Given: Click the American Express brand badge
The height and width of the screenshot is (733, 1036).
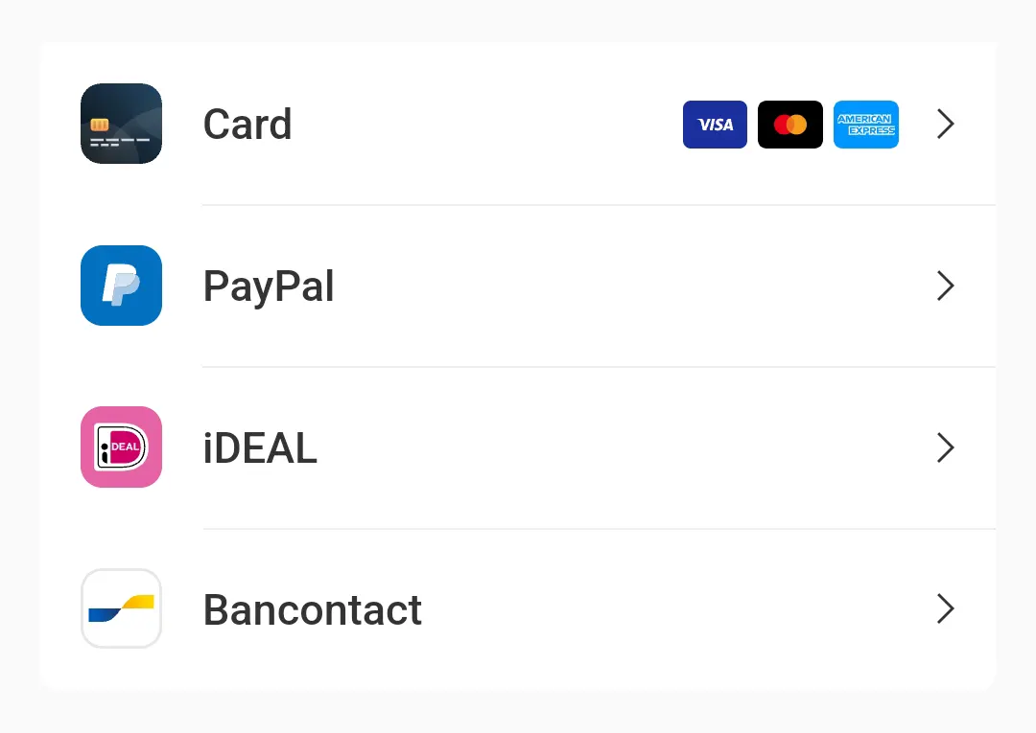Looking at the screenshot, I should click(x=866, y=125).
